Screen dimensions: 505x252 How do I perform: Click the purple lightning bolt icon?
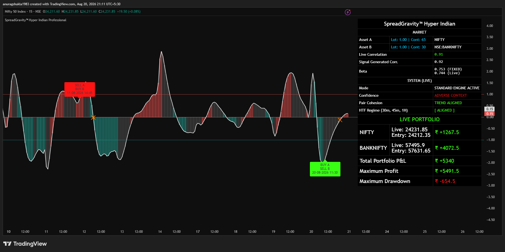tap(348, 12)
